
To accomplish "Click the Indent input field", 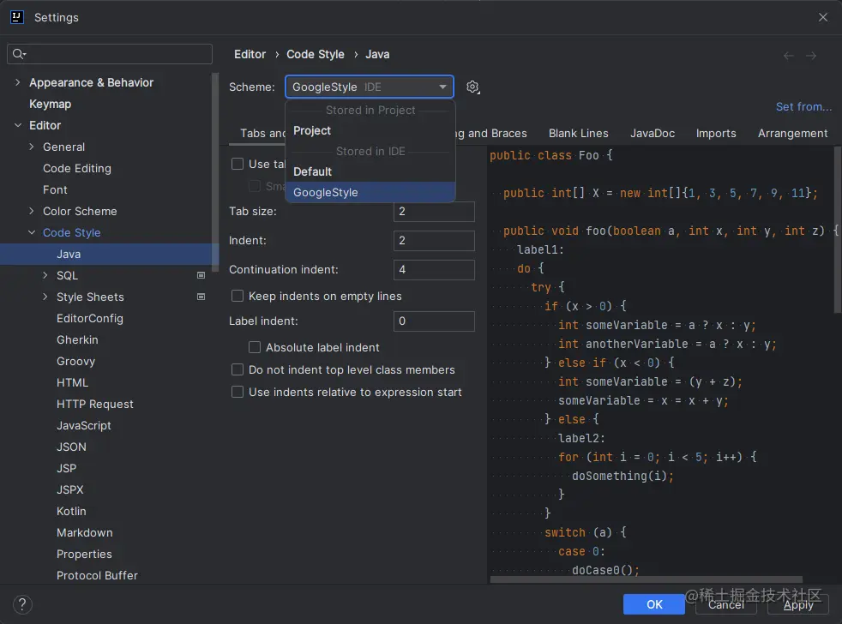I will pos(434,241).
